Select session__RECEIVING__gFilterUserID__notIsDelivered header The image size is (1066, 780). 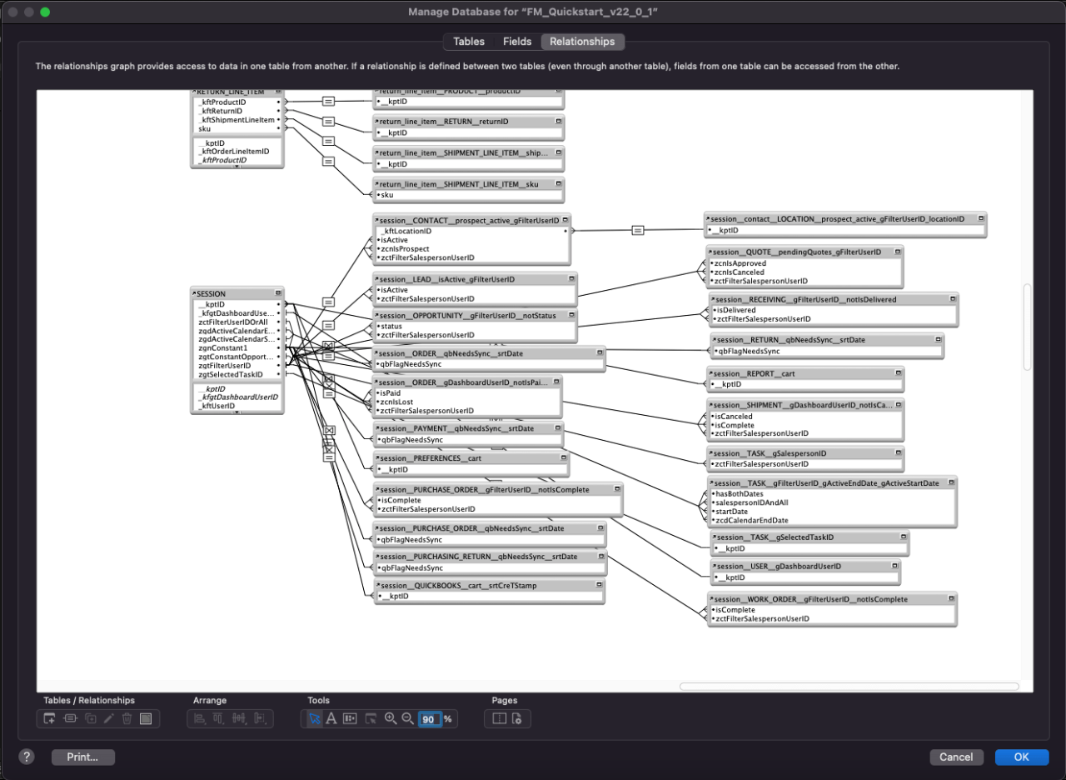pos(834,299)
